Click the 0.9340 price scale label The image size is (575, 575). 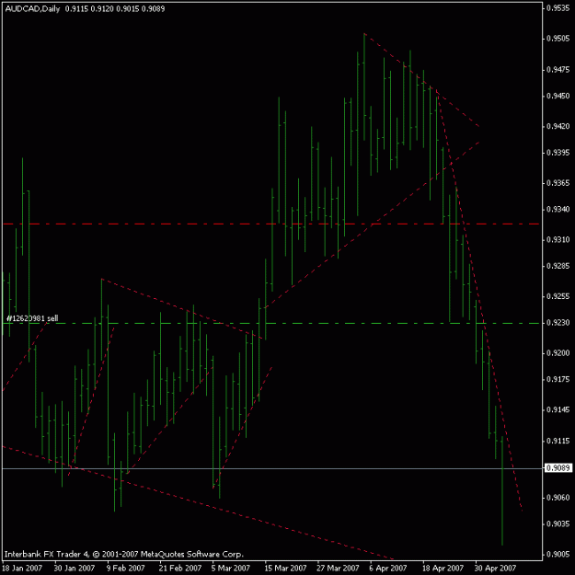(x=558, y=209)
